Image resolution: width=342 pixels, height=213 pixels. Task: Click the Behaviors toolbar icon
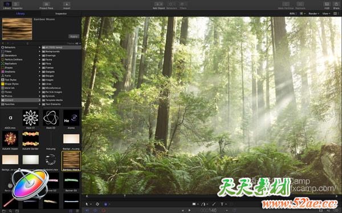coord(172,4)
